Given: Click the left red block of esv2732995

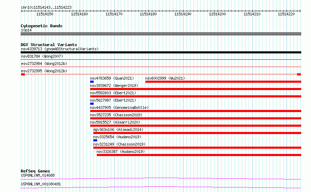Looking at the screenshot, I should pyautogui.click(x=23, y=74).
